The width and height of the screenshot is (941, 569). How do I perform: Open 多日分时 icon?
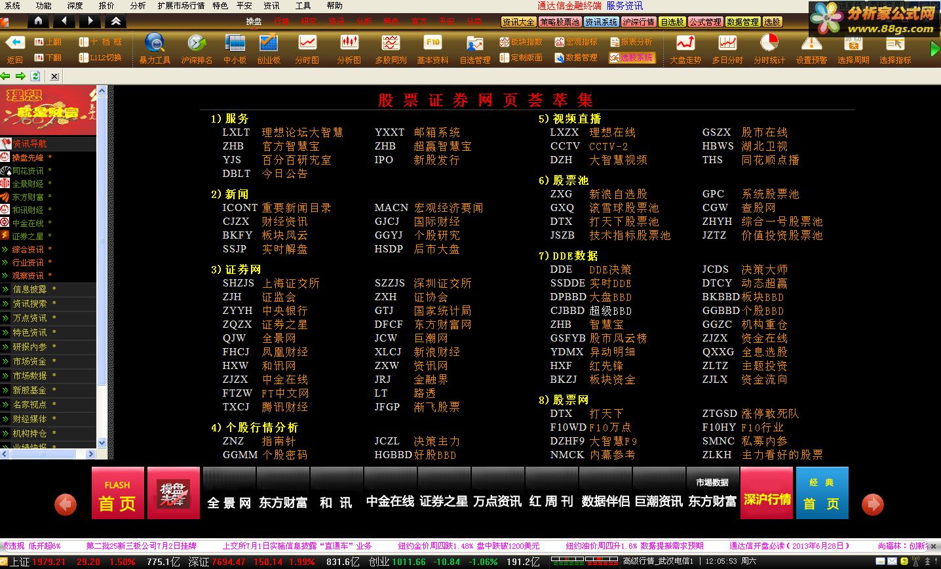coord(727,43)
